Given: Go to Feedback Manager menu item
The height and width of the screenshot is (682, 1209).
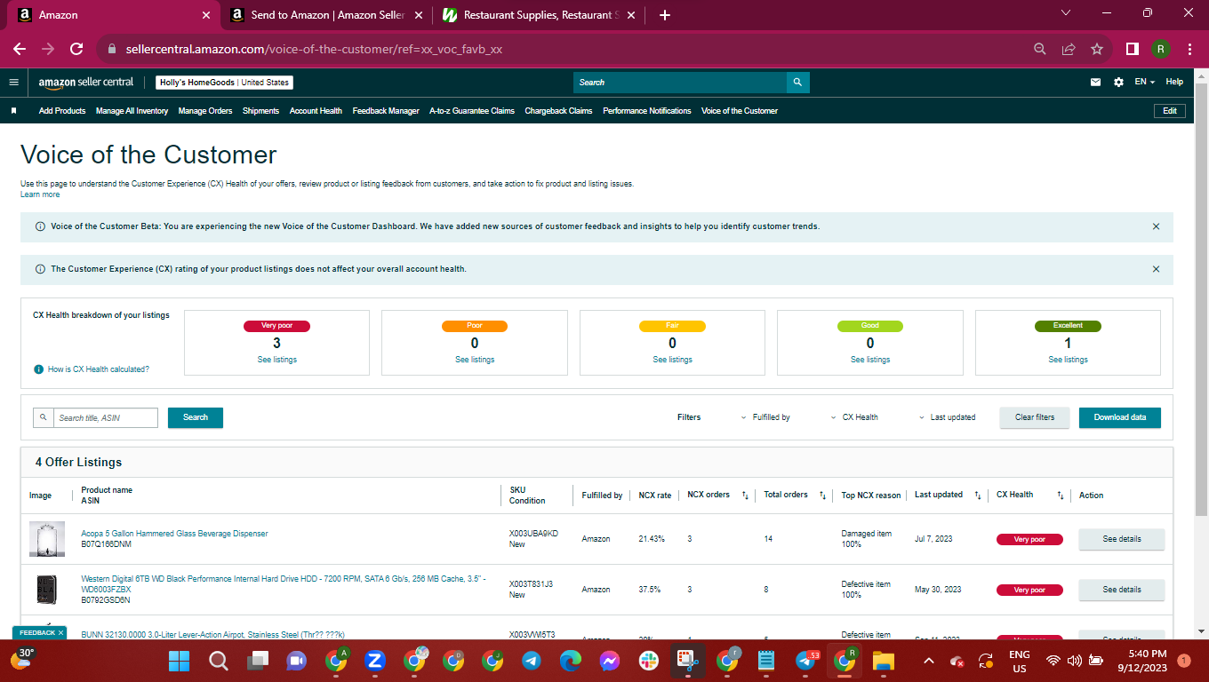Looking at the screenshot, I should click(386, 111).
